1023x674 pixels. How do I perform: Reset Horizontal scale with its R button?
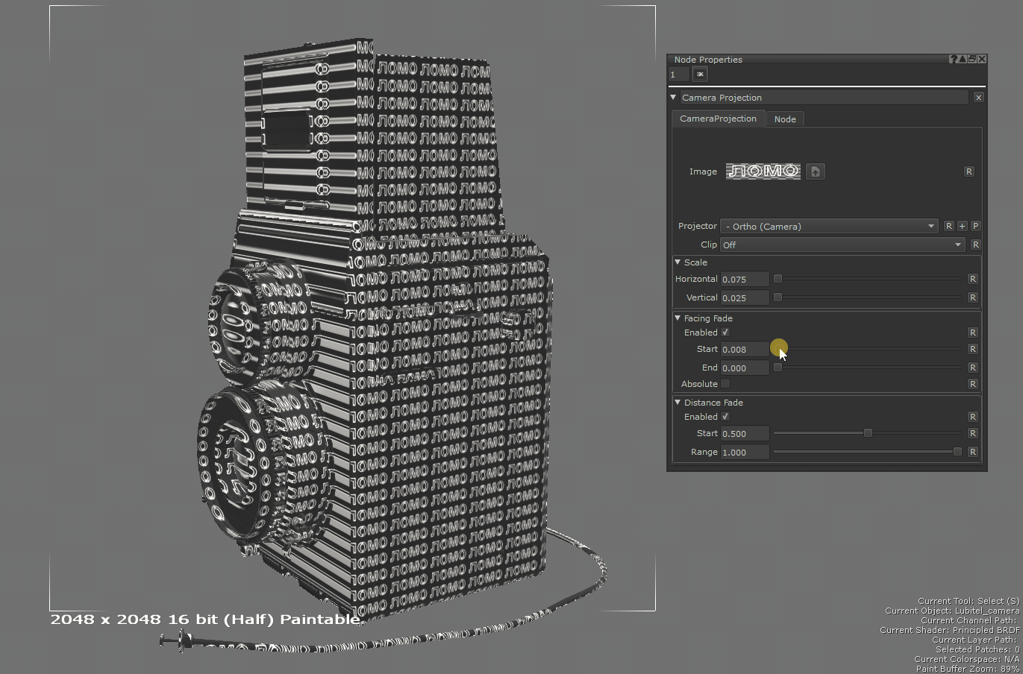972,279
